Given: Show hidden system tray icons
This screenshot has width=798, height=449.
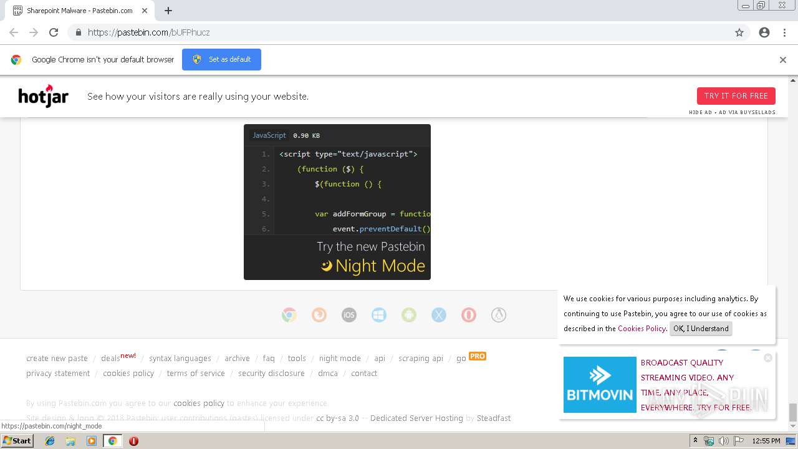Looking at the screenshot, I should 696,441.
